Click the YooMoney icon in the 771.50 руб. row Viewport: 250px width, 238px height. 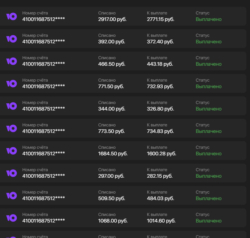(12, 83)
